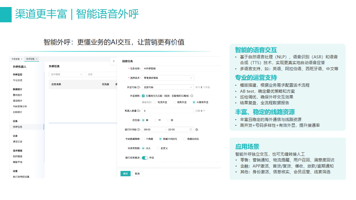Viewport: 356px width, 200px height.
Task: Toggle the 归属地优先匹配 checkbox
Action: [143, 96]
